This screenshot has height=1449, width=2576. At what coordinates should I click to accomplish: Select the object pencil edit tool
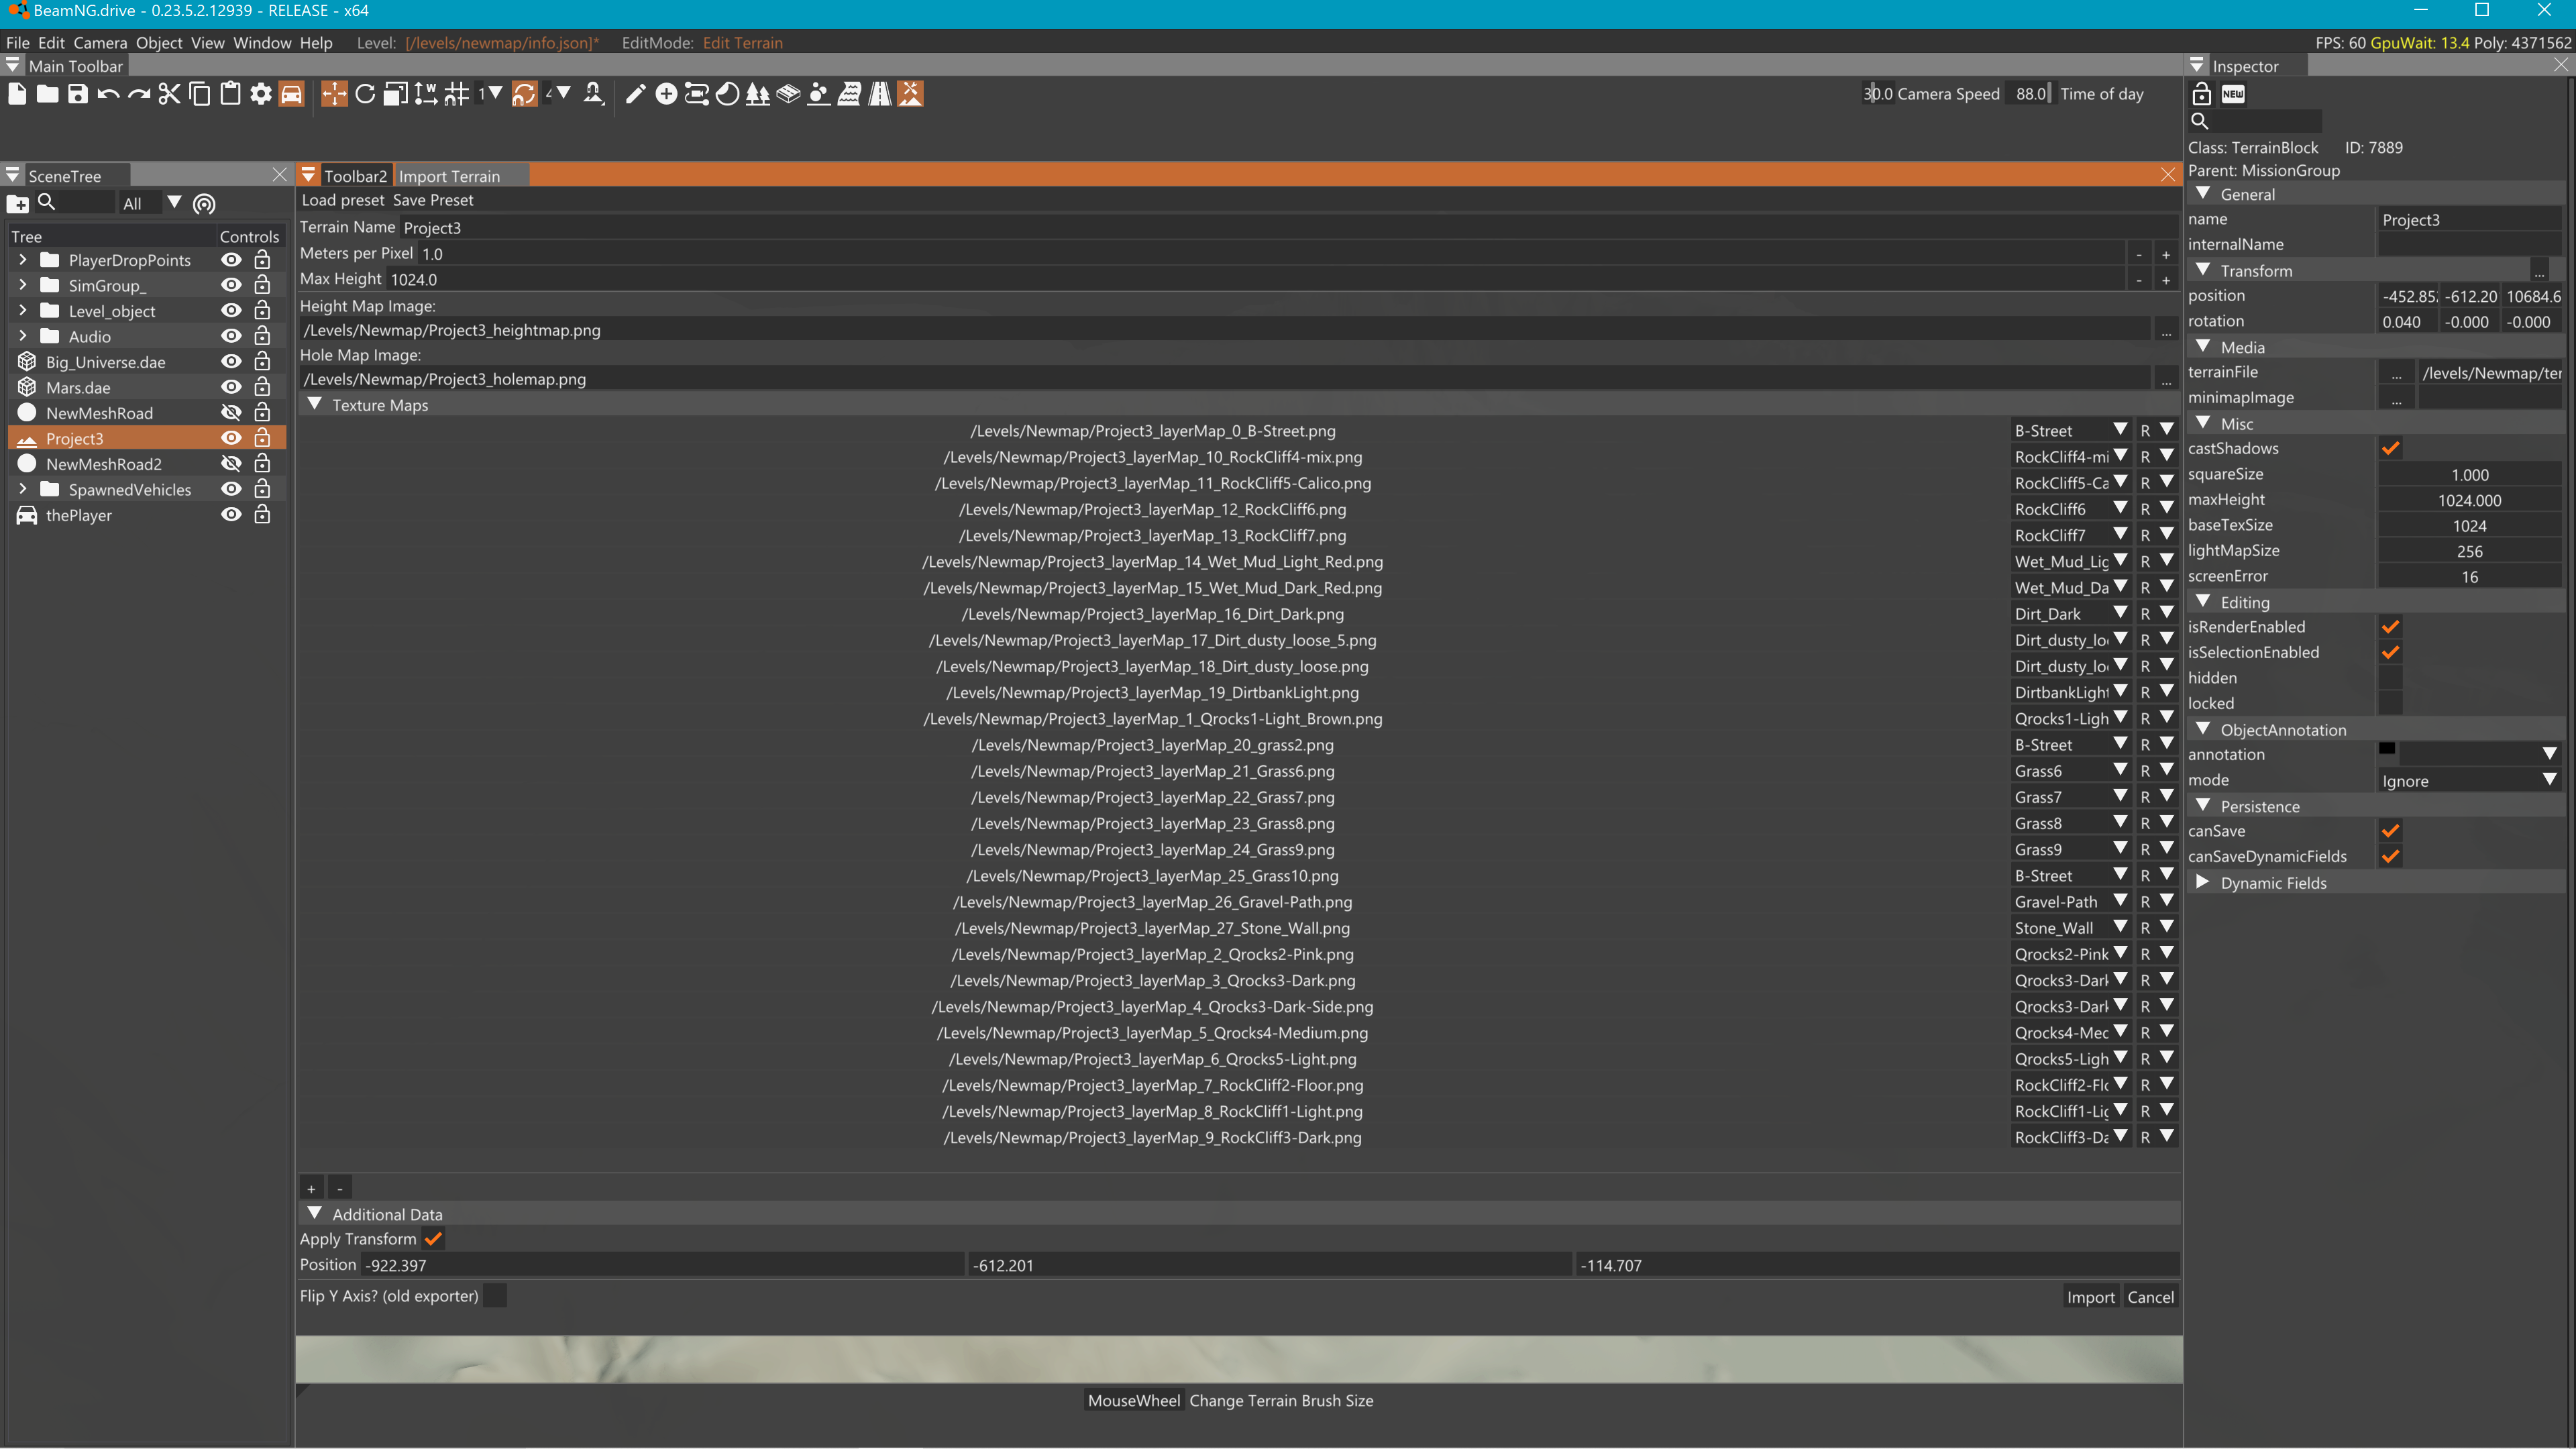[x=635, y=94]
